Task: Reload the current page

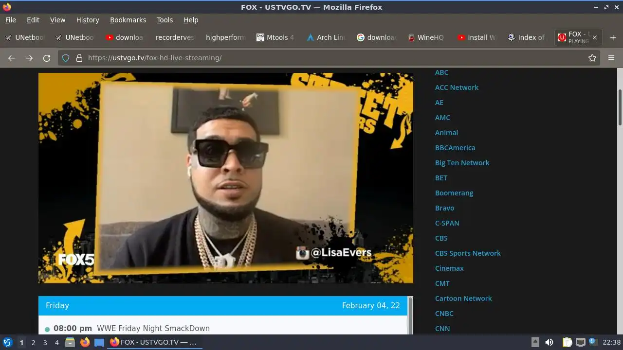Action: pos(47,58)
